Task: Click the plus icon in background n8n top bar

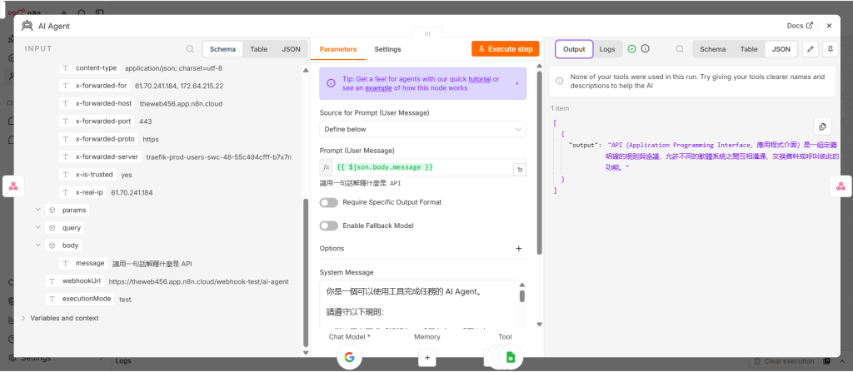Action: pos(63,12)
